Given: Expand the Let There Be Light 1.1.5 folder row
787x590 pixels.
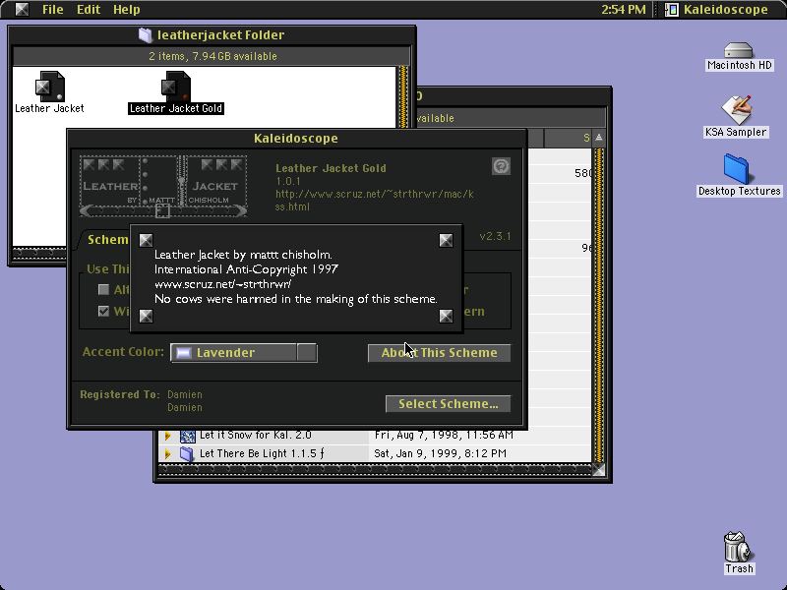Looking at the screenshot, I should (x=167, y=454).
